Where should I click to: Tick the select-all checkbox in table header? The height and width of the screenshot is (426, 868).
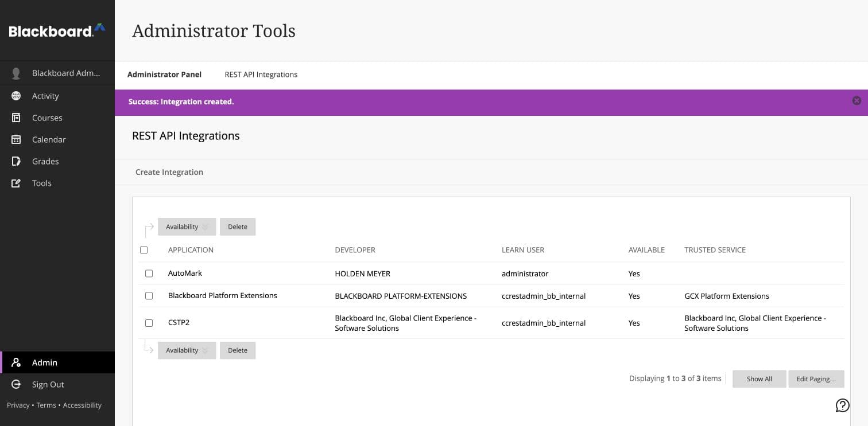[144, 250]
